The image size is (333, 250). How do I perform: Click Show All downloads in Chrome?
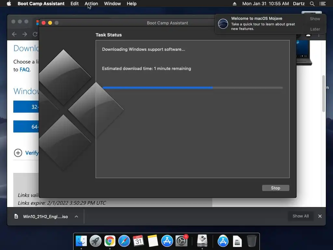[x=300, y=216]
